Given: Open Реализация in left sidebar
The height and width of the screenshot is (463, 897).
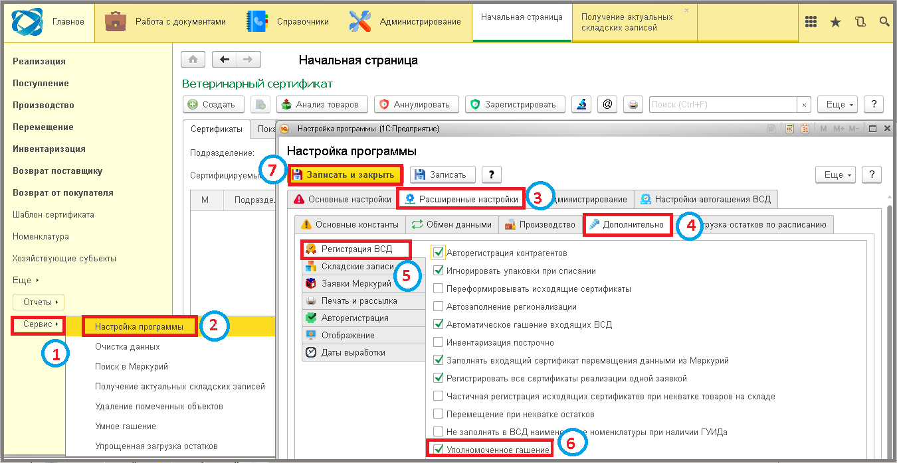Looking at the screenshot, I should click(x=39, y=61).
